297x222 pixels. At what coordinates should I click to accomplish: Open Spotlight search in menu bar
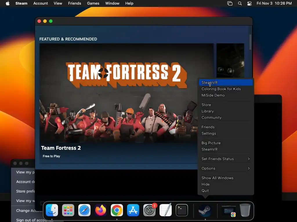point(240,3)
